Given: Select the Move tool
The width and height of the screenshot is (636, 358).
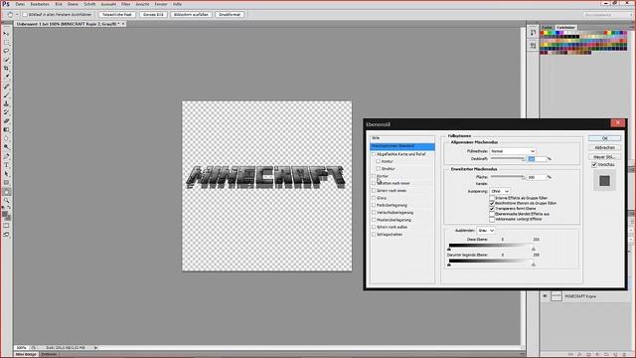Looking at the screenshot, I should [6, 33].
